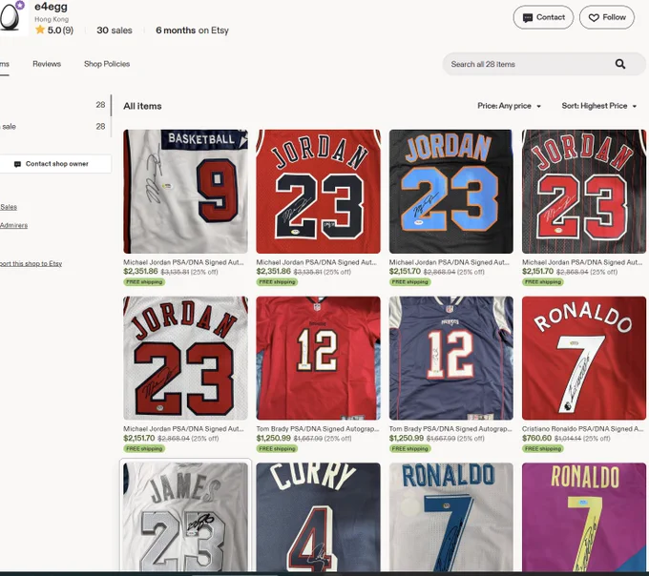Open the Admirers link in sidebar
The image size is (649, 576).
click(x=13, y=225)
